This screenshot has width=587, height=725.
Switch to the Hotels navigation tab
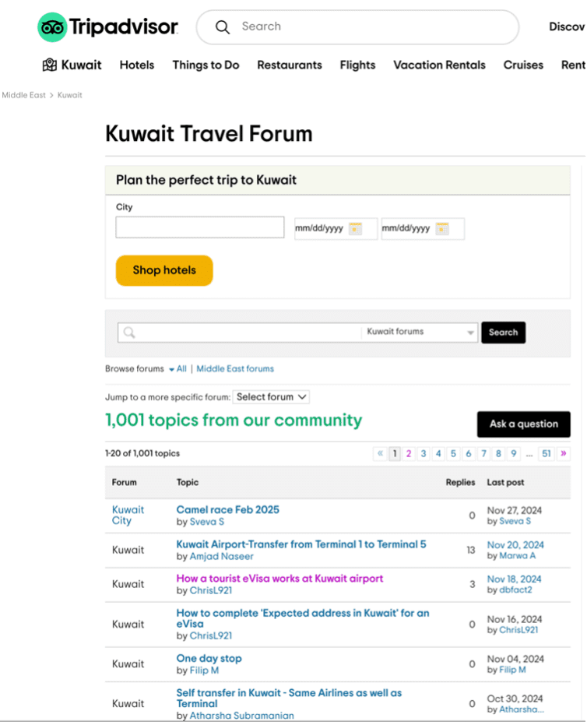click(x=136, y=65)
